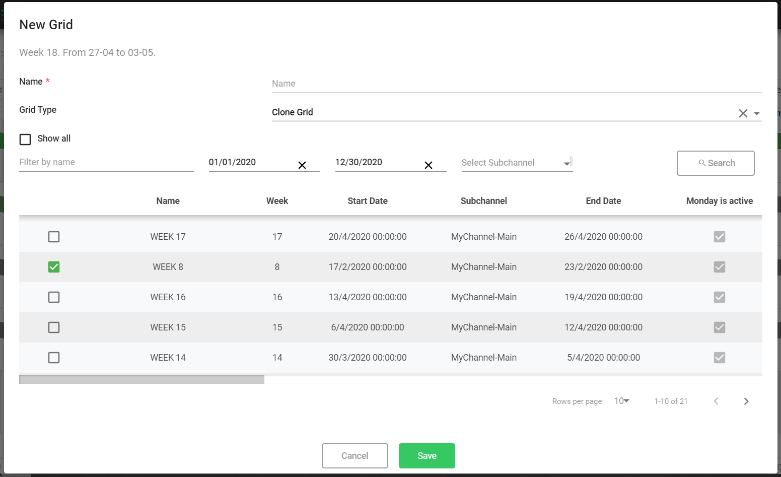Go to previous page of results

tap(716, 401)
